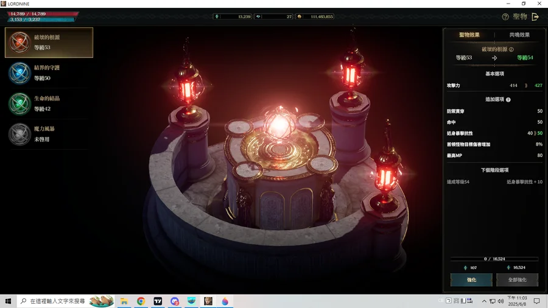Screen dimensions: 548x308
Task: Expand the system tray hidden icons chevron
Action: pyautogui.click(x=484, y=301)
